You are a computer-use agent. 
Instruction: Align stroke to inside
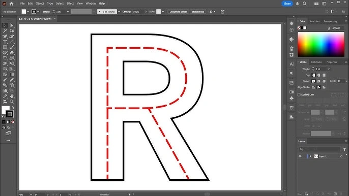click(x=318, y=87)
